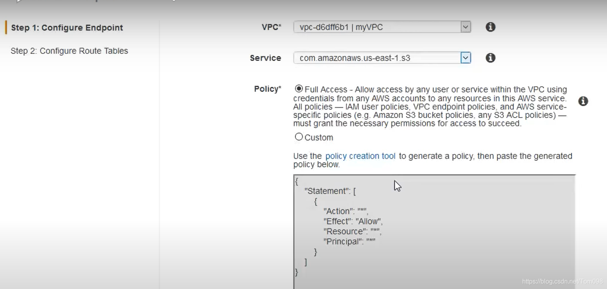Select the Custom policy radio button
This screenshot has width=607, height=289.
(299, 137)
